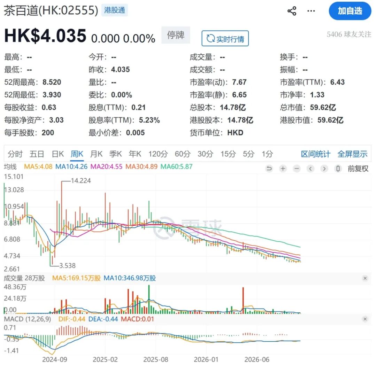Choose the 30分 interval tab
The height and width of the screenshot is (365, 376).
205,154
